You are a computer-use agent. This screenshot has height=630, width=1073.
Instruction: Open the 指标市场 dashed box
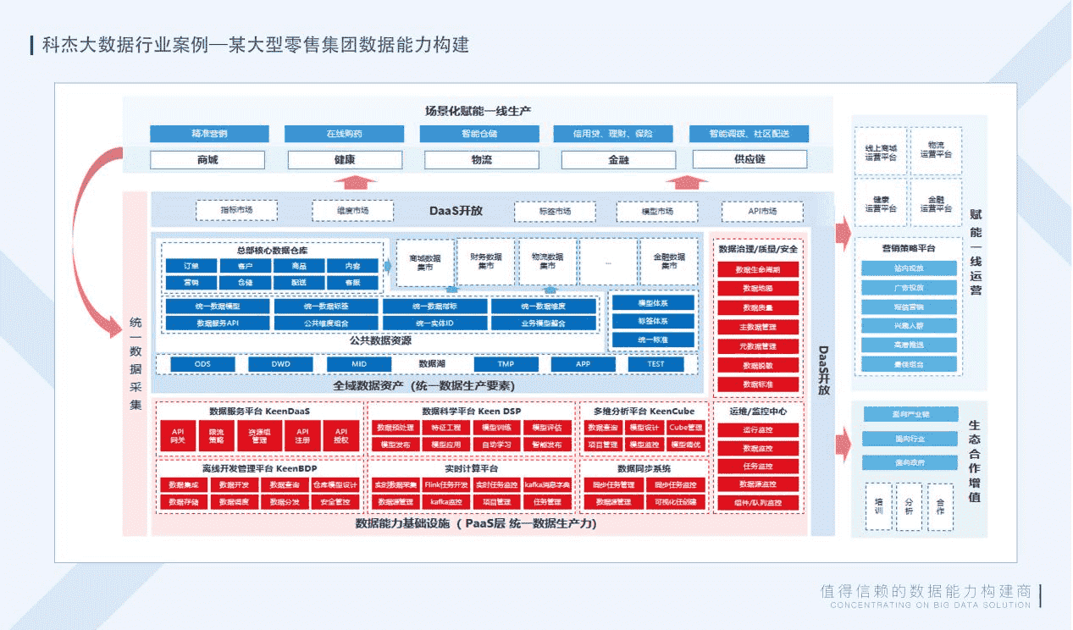[236, 210]
